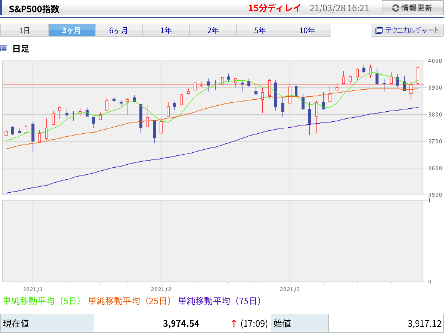The height and width of the screenshot is (333, 444).
Task: Click the 単純移動平均（25日） orange legend label
Action: point(129,301)
